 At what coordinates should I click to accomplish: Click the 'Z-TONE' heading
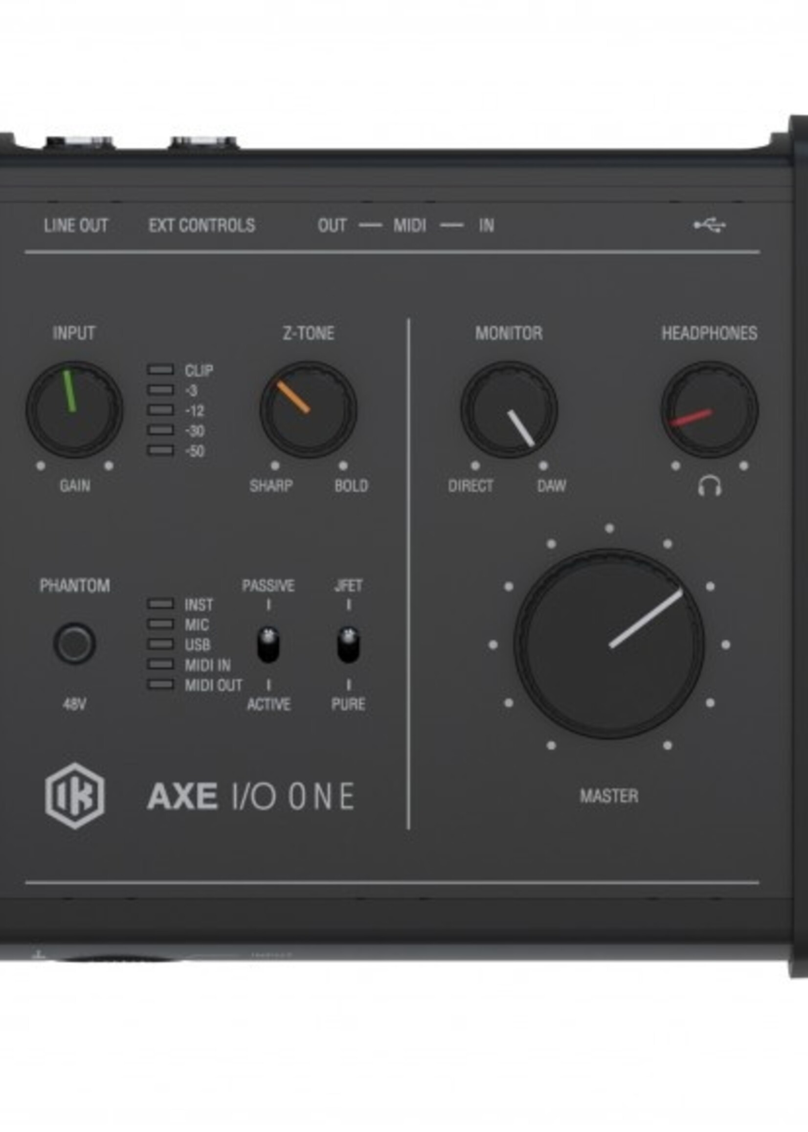(x=309, y=333)
